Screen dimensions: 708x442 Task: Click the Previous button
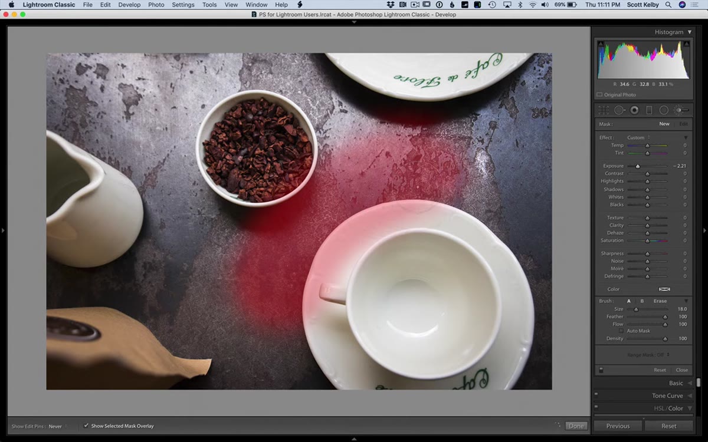(618, 426)
